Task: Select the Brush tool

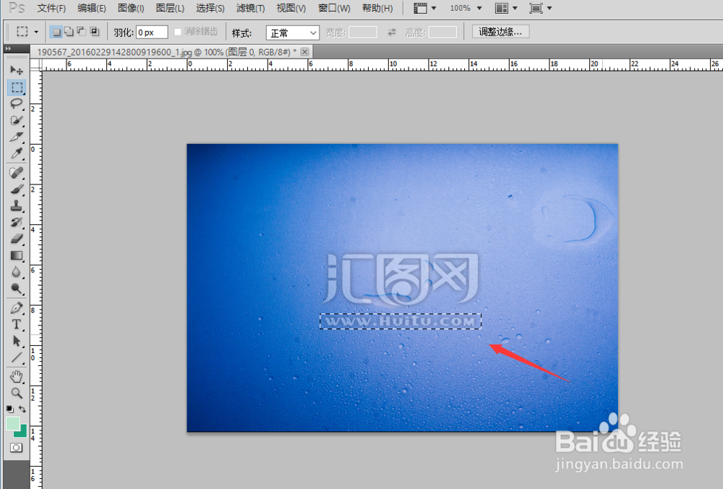Action: [17, 190]
